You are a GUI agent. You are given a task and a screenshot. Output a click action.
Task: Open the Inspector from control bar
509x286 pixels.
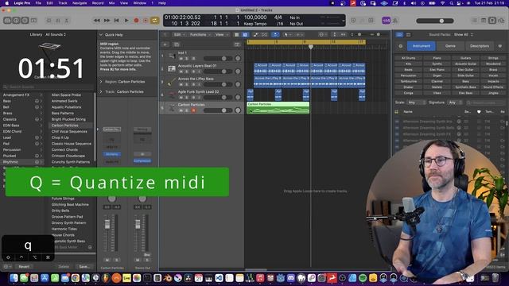16,21
